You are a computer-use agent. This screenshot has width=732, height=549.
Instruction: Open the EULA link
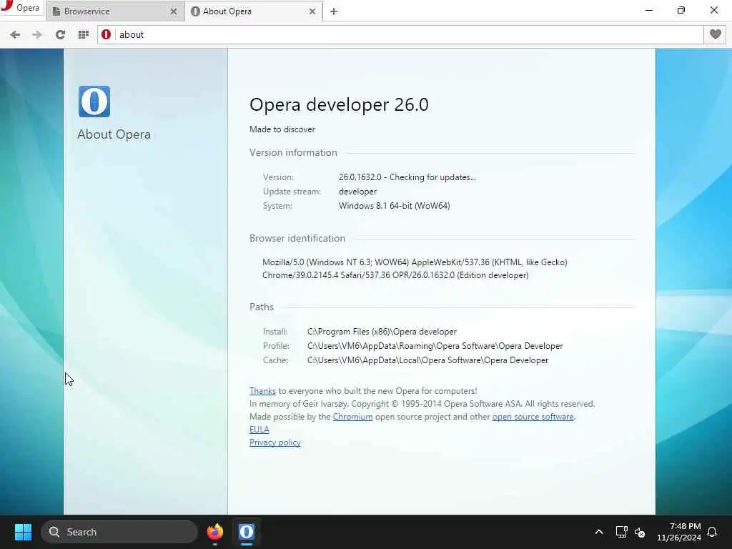259,430
